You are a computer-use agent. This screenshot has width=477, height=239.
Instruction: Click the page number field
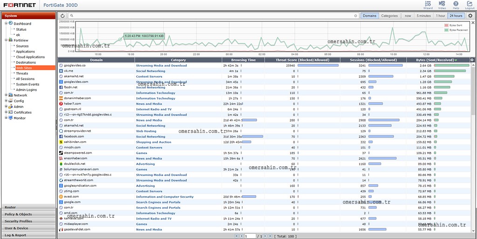[x=250, y=236]
